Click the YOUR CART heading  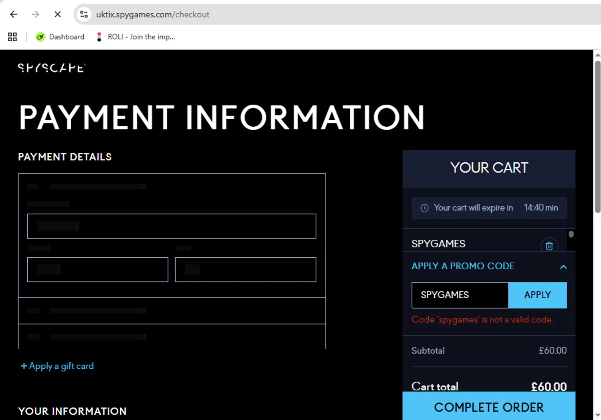(489, 168)
